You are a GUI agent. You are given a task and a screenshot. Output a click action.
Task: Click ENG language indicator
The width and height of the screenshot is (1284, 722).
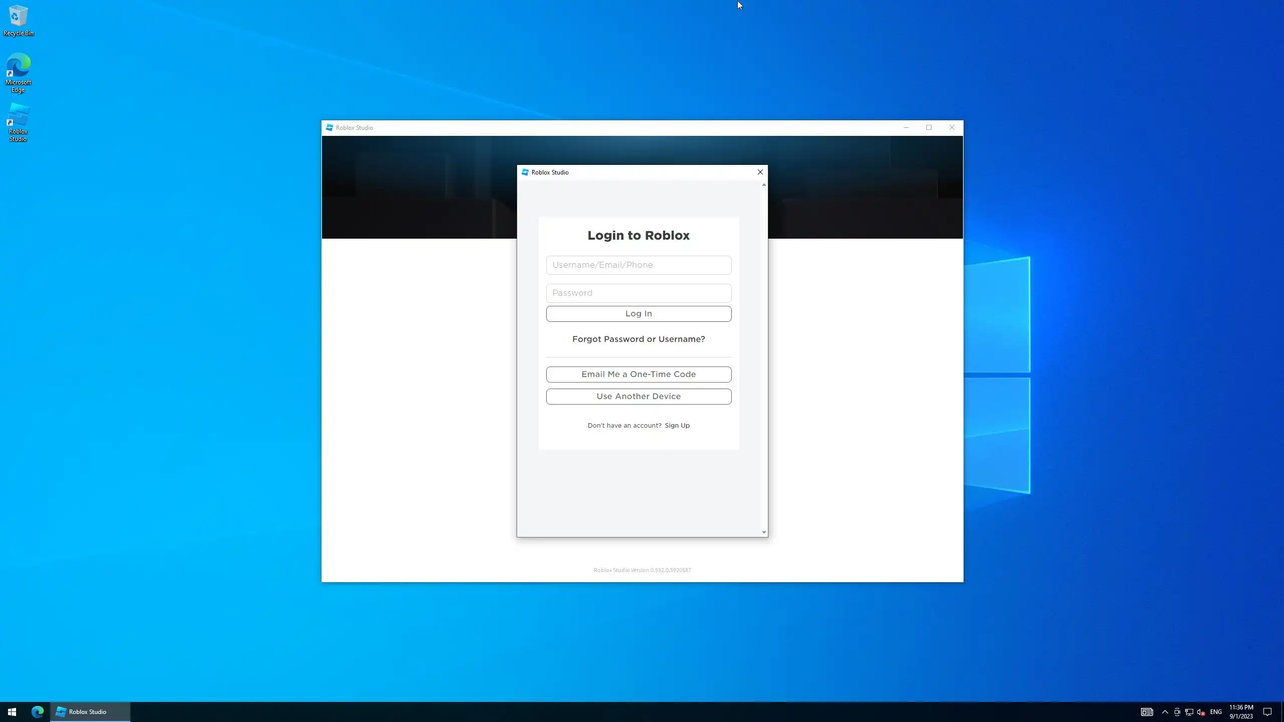(x=1216, y=711)
